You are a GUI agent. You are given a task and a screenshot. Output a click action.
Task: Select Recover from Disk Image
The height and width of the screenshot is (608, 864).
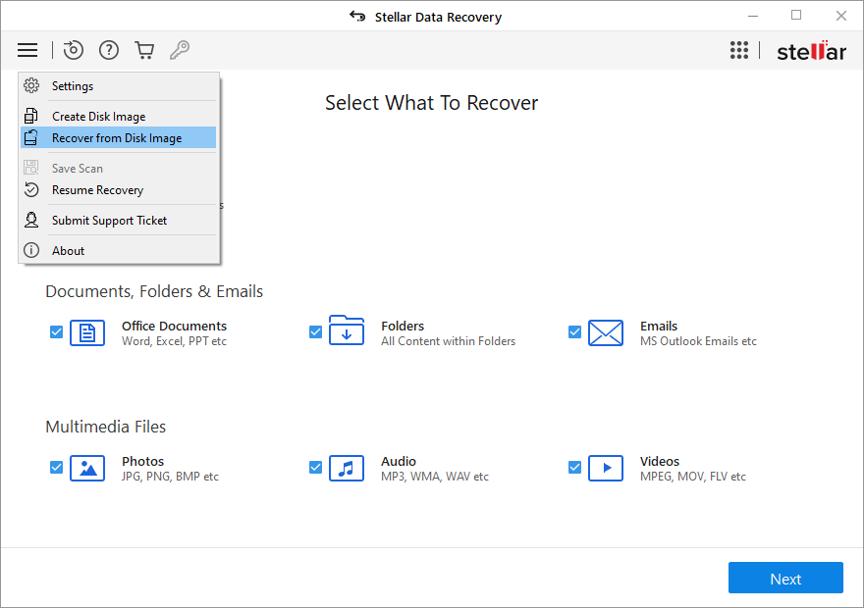coord(117,138)
